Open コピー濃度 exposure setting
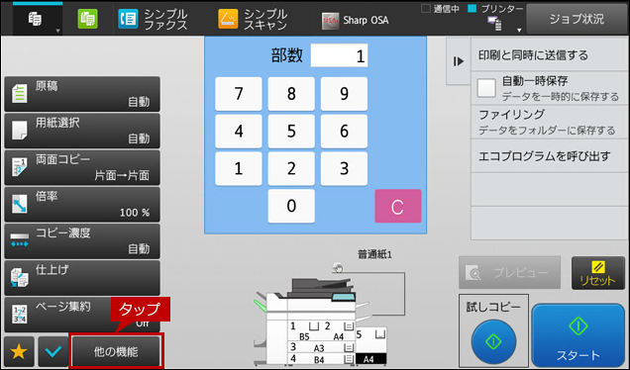 (x=82, y=241)
